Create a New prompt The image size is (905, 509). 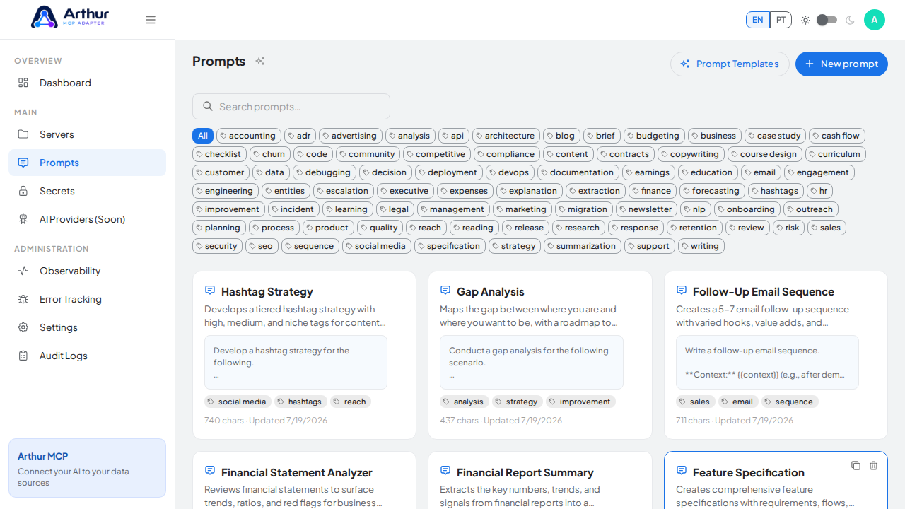[x=841, y=64]
